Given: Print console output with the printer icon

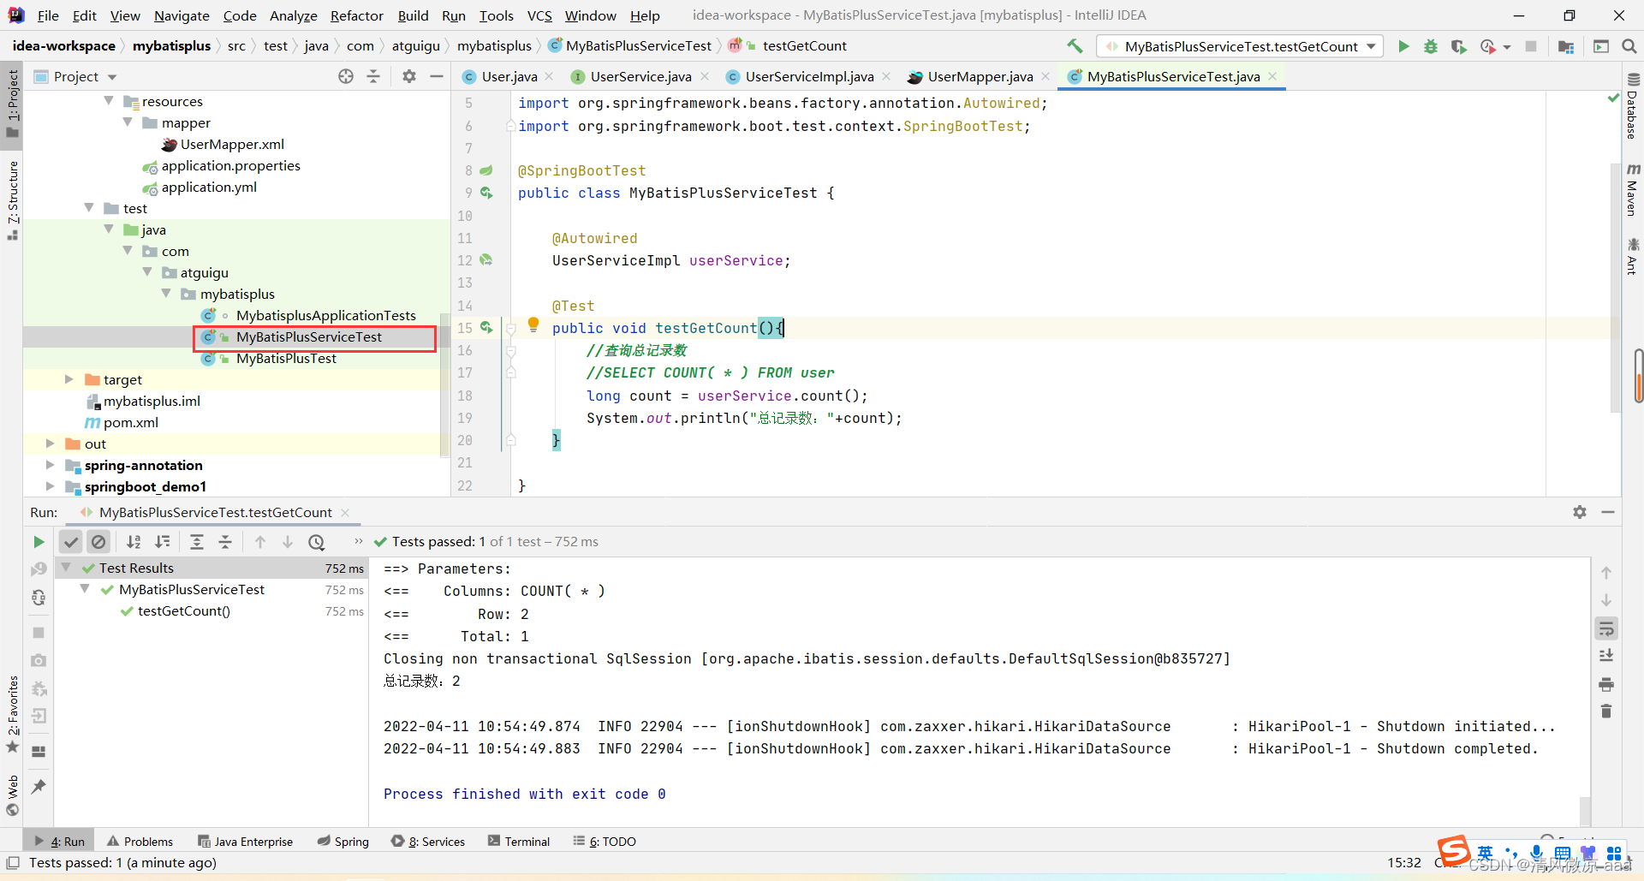Looking at the screenshot, I should click(x=1606, y=684).
